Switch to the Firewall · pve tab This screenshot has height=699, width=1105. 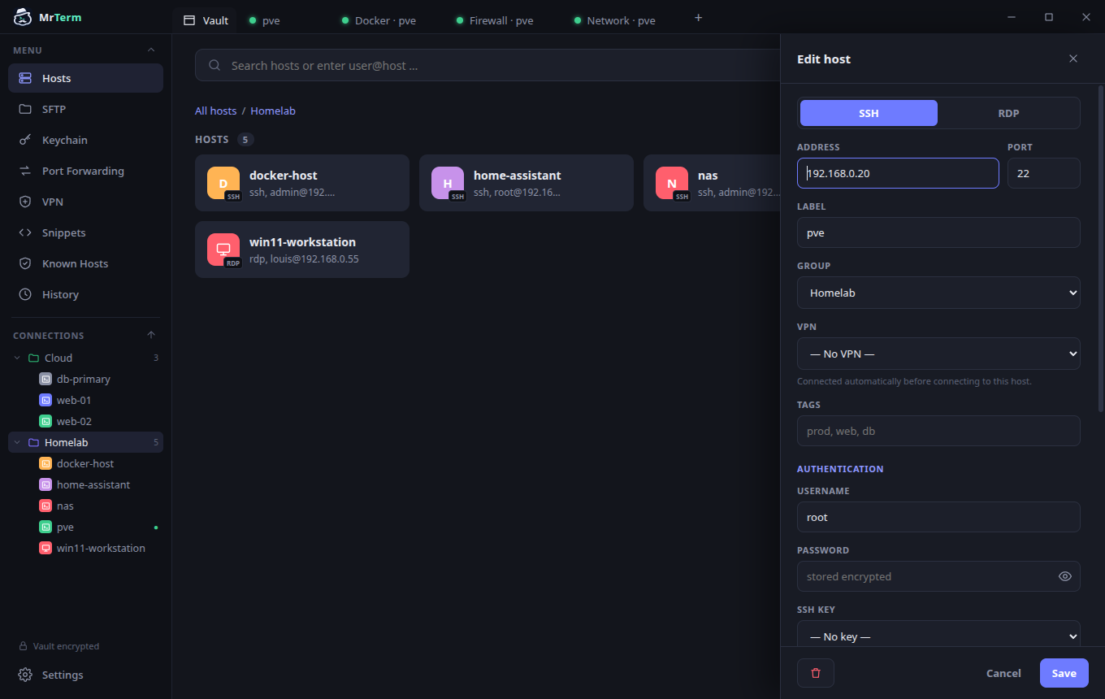(495, 20)
